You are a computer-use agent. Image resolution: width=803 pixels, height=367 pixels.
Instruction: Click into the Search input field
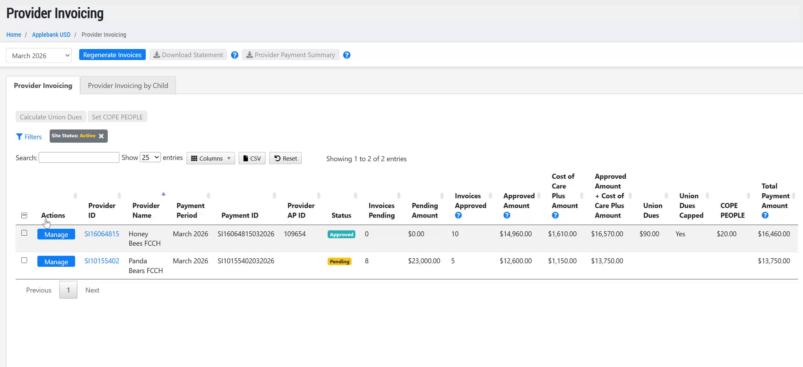(x=79, y=157)
